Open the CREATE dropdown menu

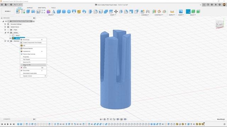click(x=51, y=15)
